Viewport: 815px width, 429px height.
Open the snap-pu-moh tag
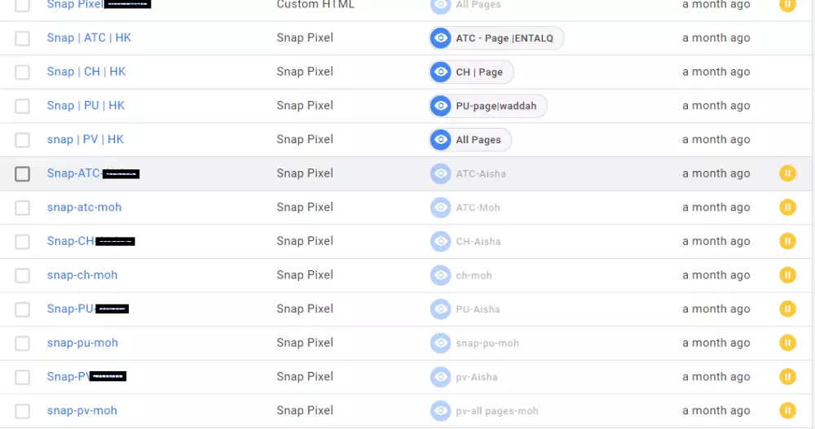tap(82, 343)
